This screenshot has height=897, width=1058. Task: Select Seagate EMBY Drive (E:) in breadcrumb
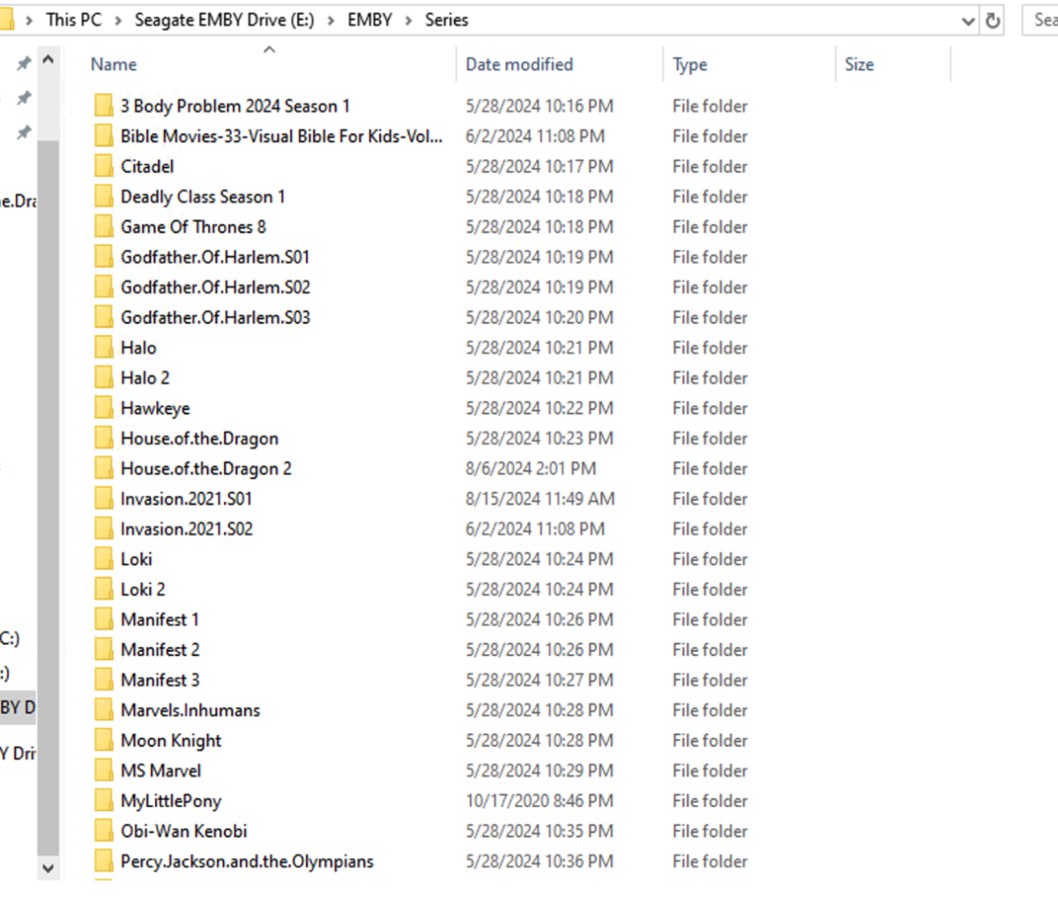click(x=224, y=19)
